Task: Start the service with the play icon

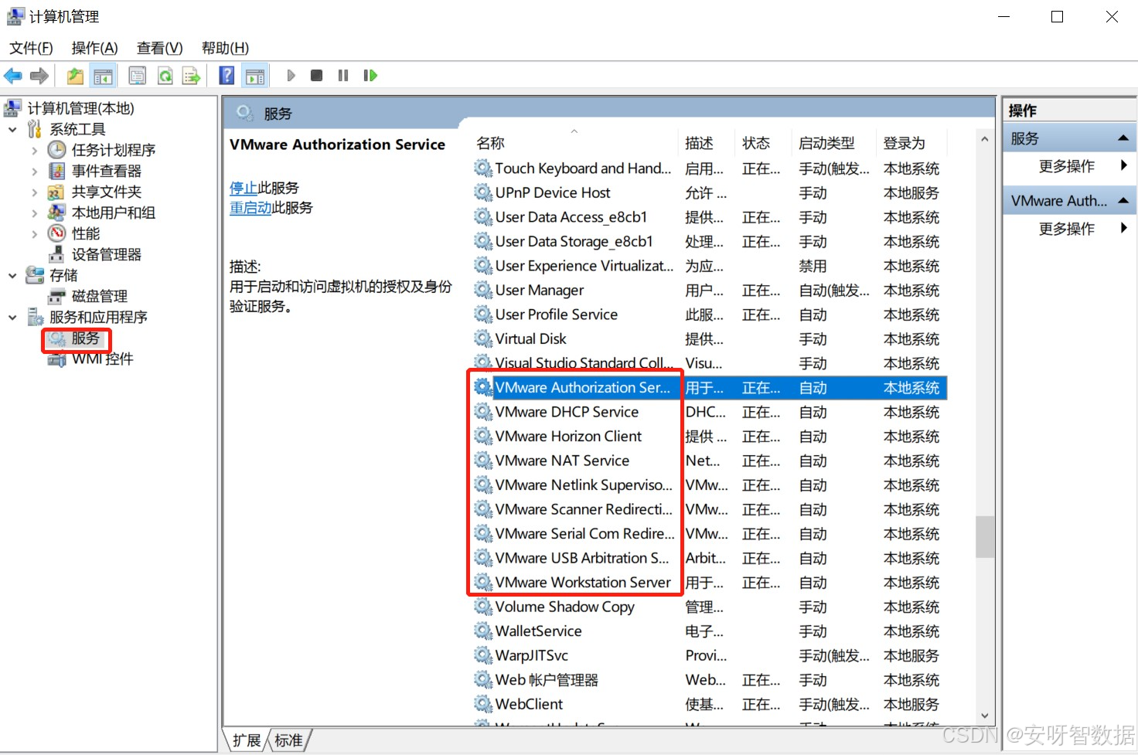Action: [x=291, y=76]
